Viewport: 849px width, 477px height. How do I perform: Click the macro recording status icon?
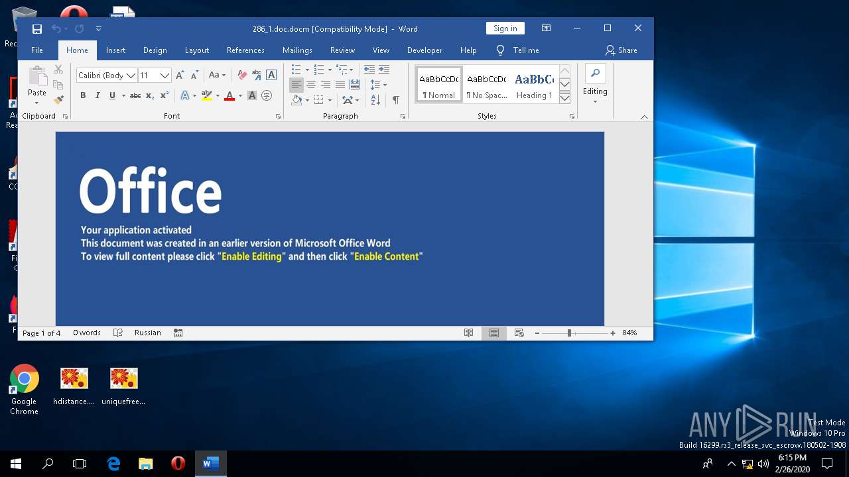tap(178, 333)
